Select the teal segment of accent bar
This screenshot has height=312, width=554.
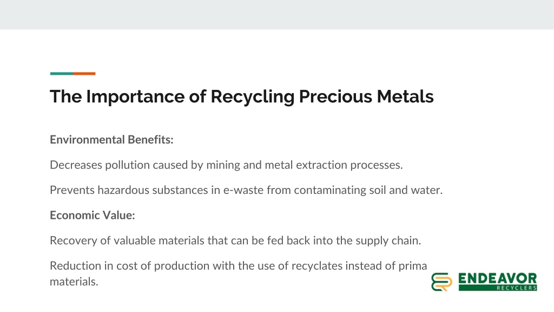(62, 74)
